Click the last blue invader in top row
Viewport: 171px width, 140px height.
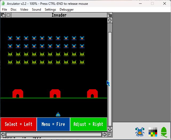(82, 38)
